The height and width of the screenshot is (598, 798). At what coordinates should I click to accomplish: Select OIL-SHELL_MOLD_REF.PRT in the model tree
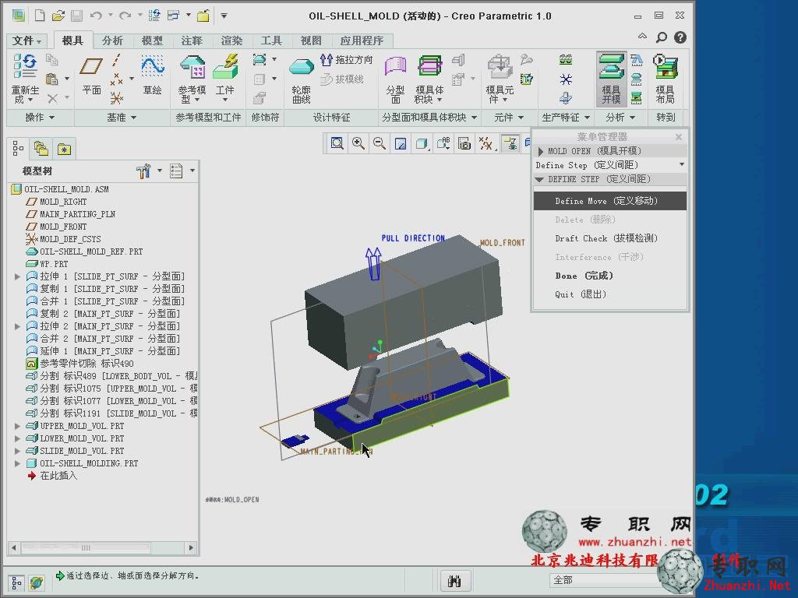pyautogui.click(x=92, y=252)
